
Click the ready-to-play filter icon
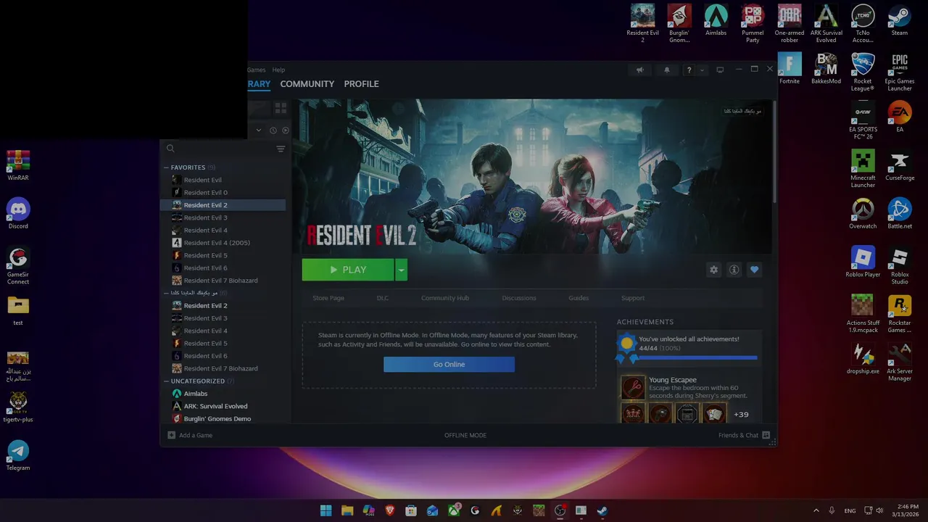[x=285, y=130]
